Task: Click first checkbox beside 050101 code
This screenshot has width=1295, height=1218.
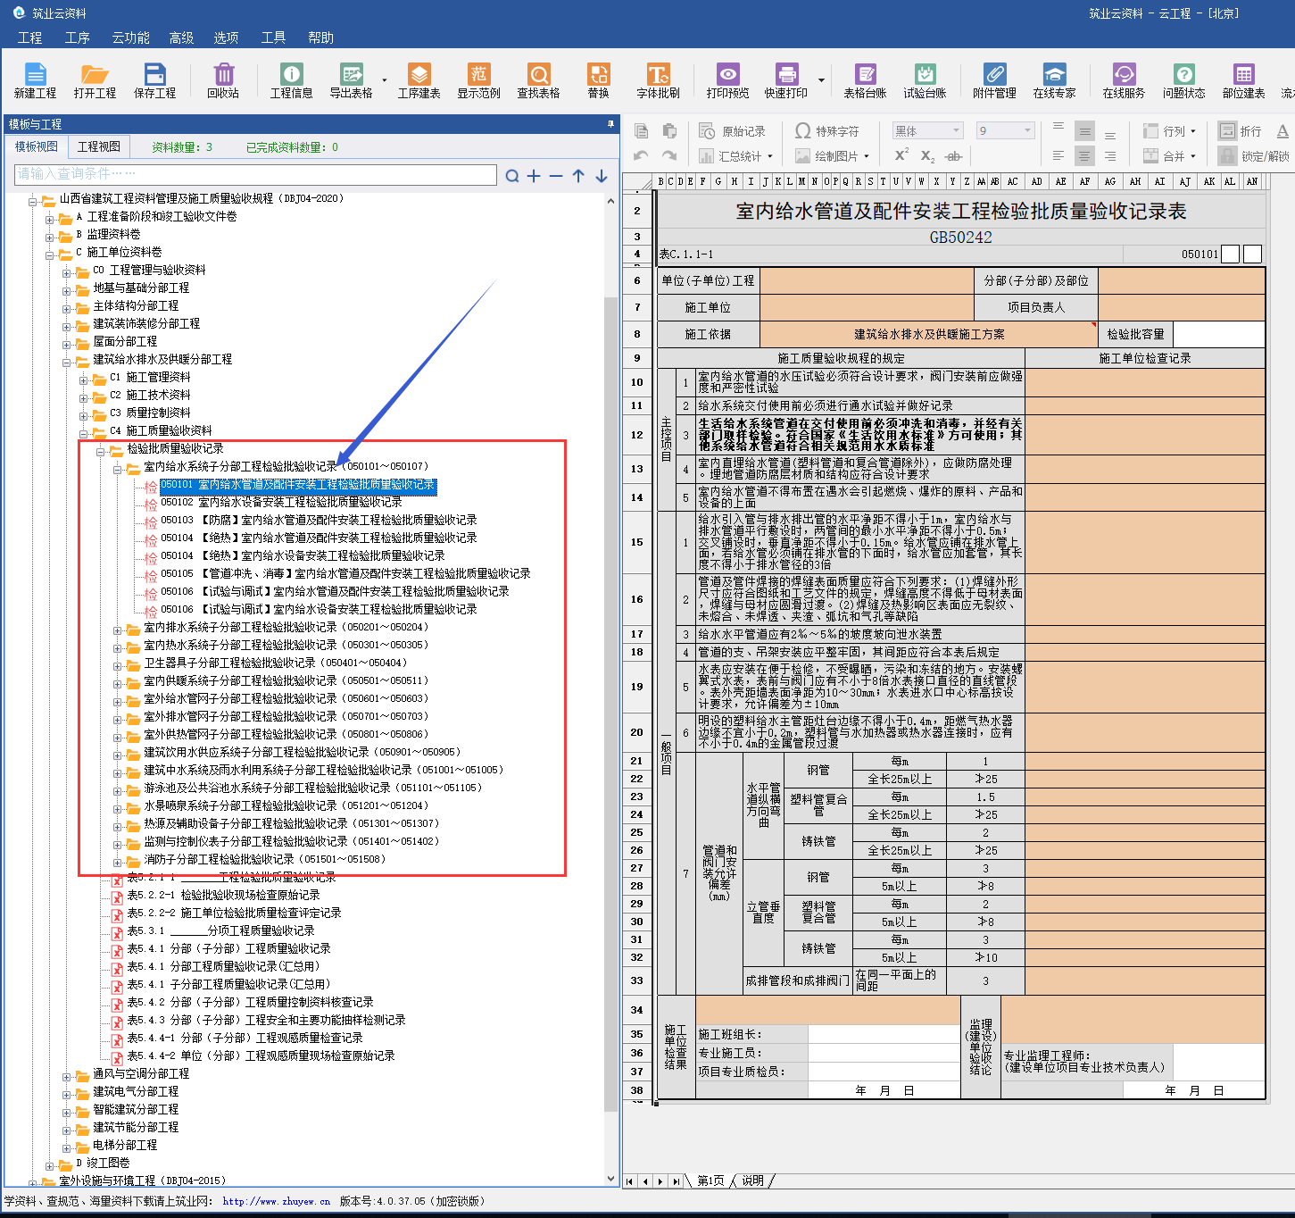Action: pyautogui.click(x=1230, y=254)
